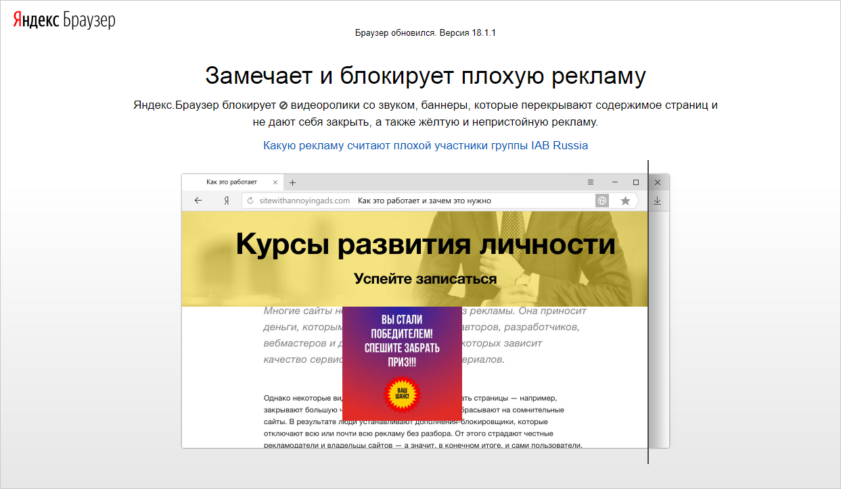Open a new tab with the plus button
Viewport: 841px width, 489px height.
pos(292,182)
